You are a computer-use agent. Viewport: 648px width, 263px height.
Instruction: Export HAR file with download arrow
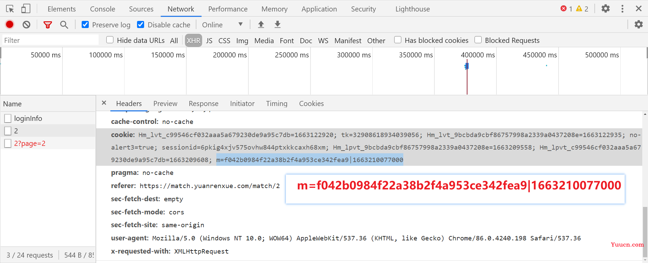click(277, 24)
